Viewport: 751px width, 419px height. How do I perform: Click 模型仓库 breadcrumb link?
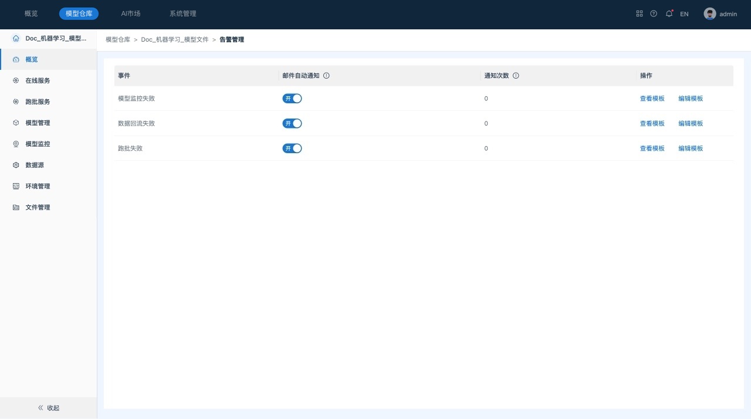[x=118, y=40]
